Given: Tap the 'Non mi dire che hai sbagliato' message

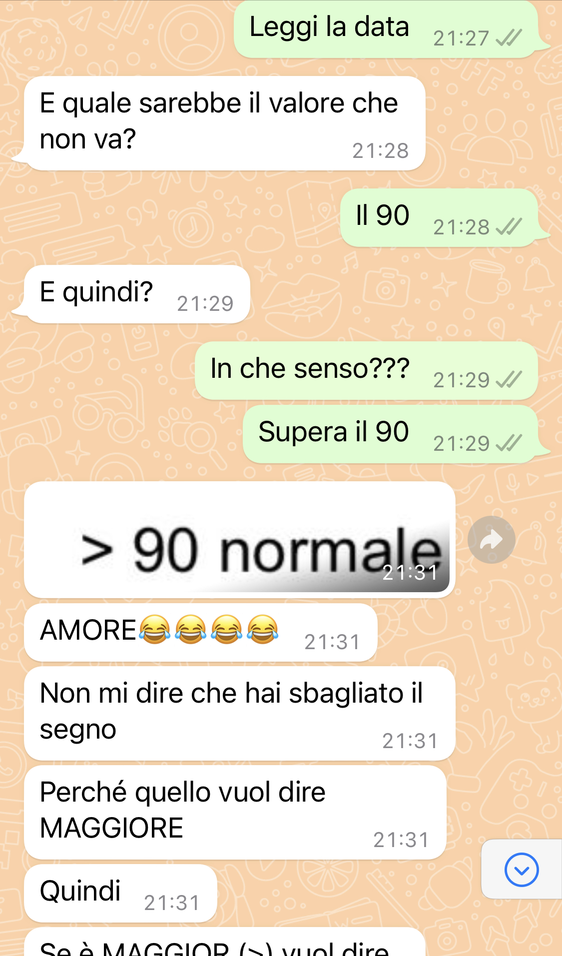Looking at the screenshot, I should click(239, 713).
